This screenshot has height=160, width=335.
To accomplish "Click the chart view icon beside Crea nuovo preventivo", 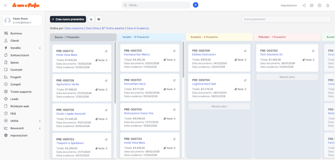I will click(92, 19).
